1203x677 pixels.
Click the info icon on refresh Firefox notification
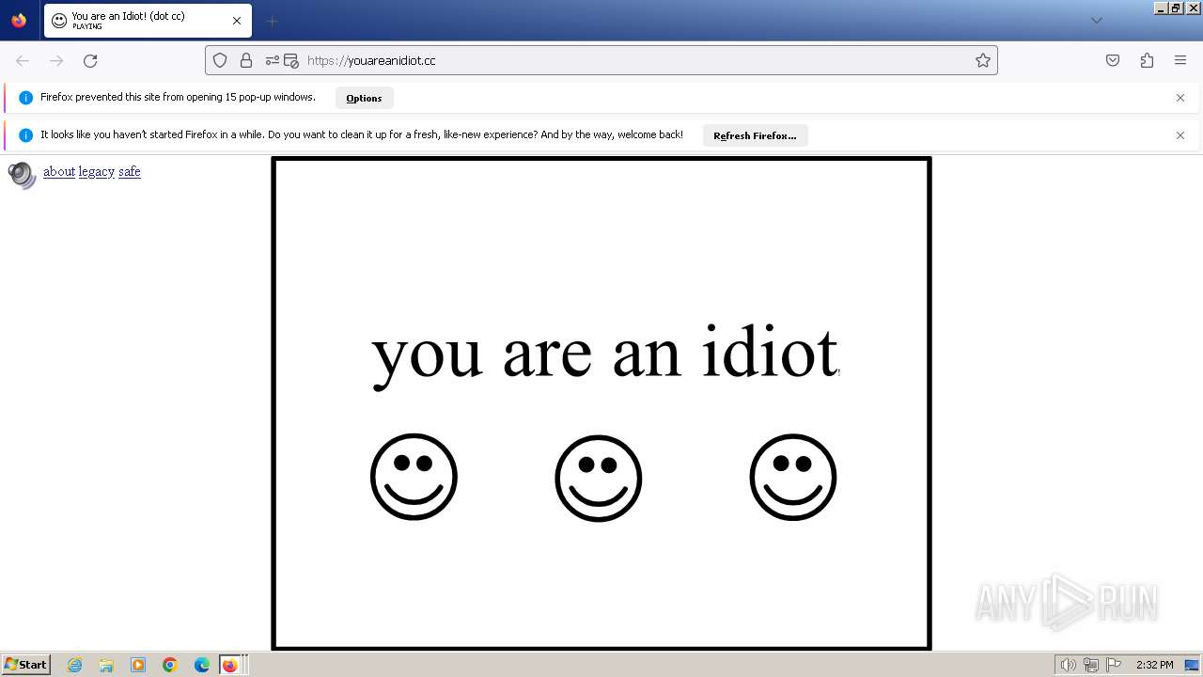click(x=25, y=135)
